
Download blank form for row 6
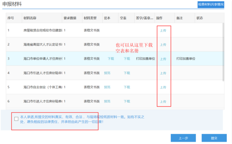tap(127, 101)
